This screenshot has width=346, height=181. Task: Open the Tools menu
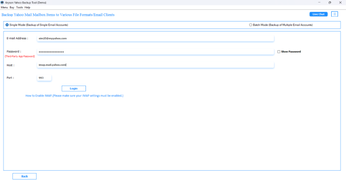pos(19,7)
